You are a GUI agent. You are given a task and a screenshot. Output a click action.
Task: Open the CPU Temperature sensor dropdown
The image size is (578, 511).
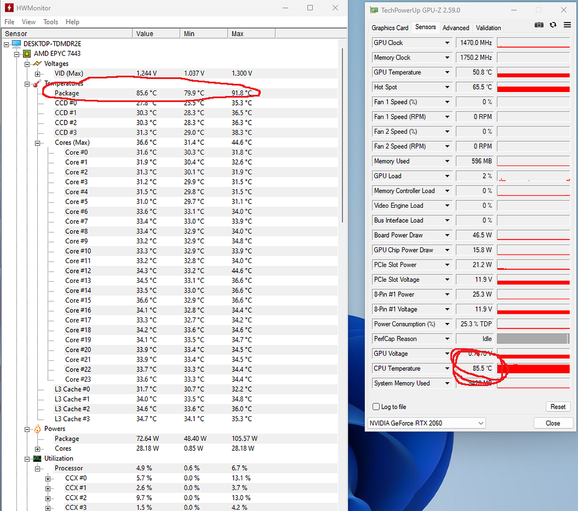pyautogui.click(x=448, y=368)
